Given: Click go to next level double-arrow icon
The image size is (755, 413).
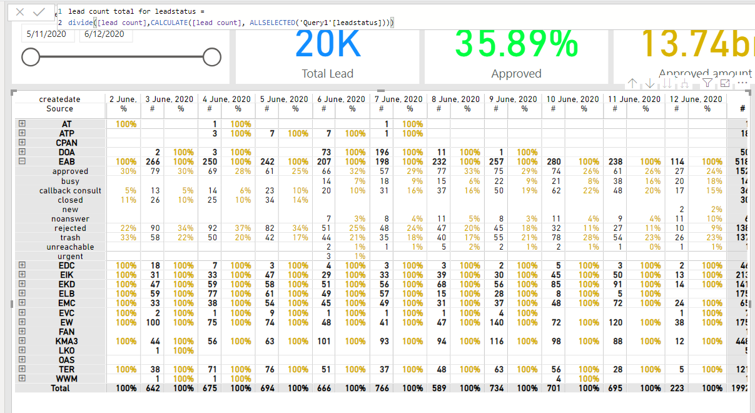Looking at the screenshot, I should point(667,83).
